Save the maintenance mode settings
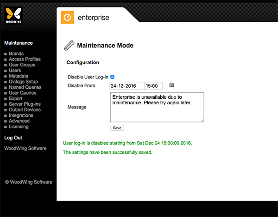Image resolution: width=278 pixels, height=217 pixels. pos(117,128)
